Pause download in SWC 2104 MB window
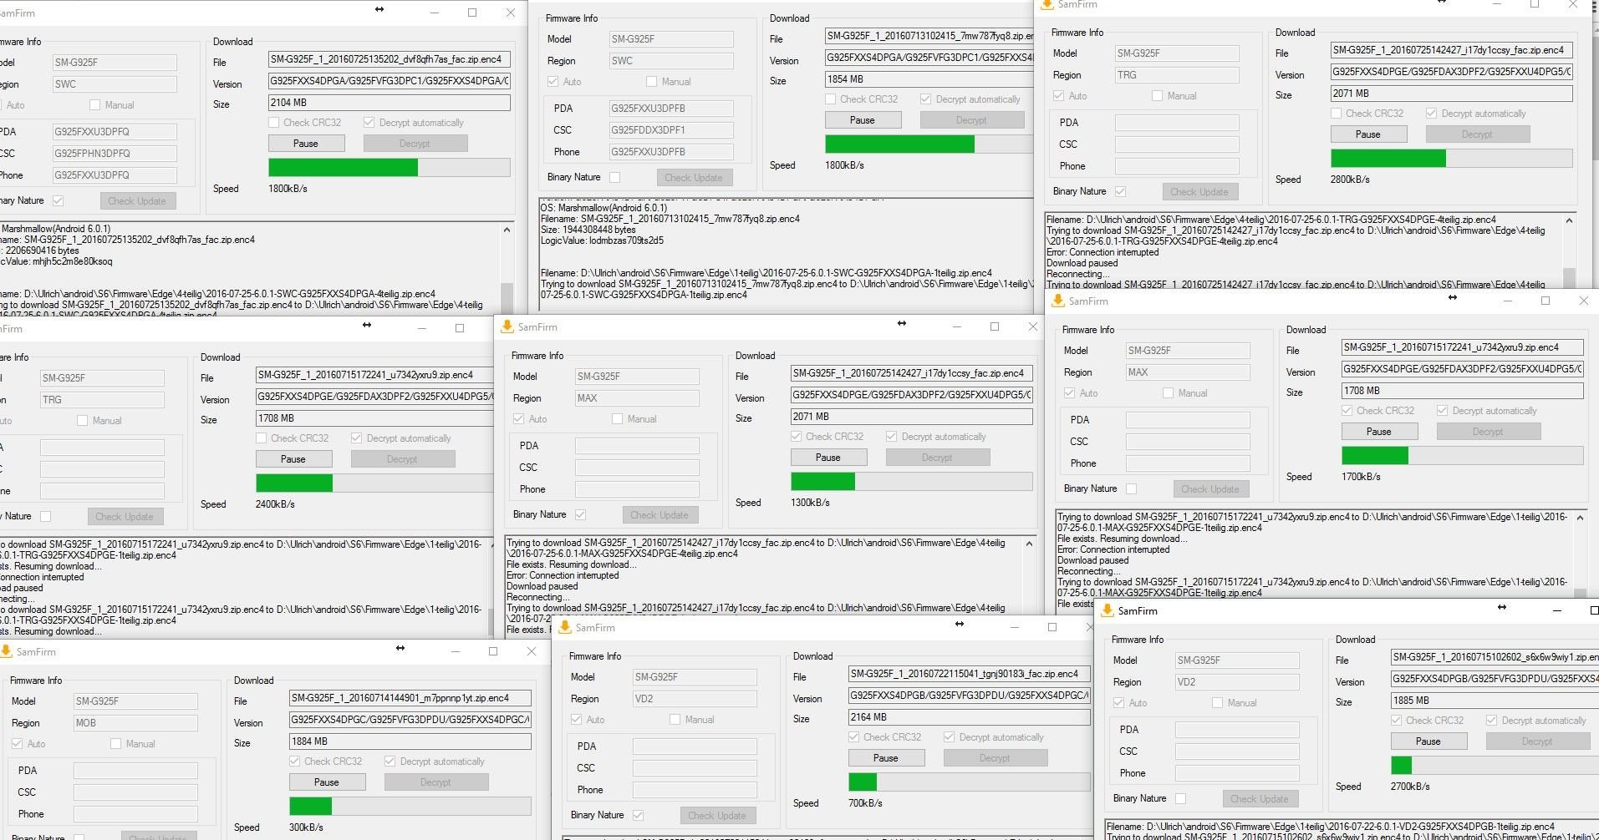 pyautogui.click(x=306, y=144)
